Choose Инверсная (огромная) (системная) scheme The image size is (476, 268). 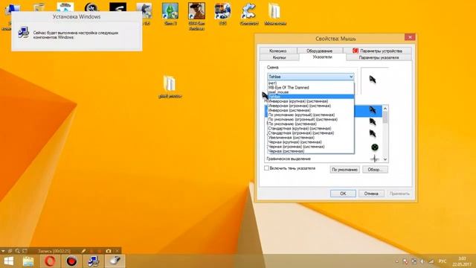click(311, 106)
